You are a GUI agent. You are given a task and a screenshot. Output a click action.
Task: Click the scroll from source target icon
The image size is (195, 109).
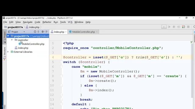pyautogui.click(x=35, y=32)
